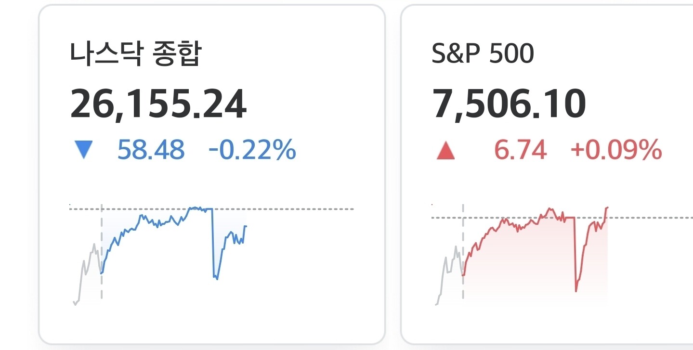The height and width of the screenshot is (350, 693).
Task: Click the gray pre-market segment of Nasdaq chart
Action: pyautogui.click(x=87, y=274)
